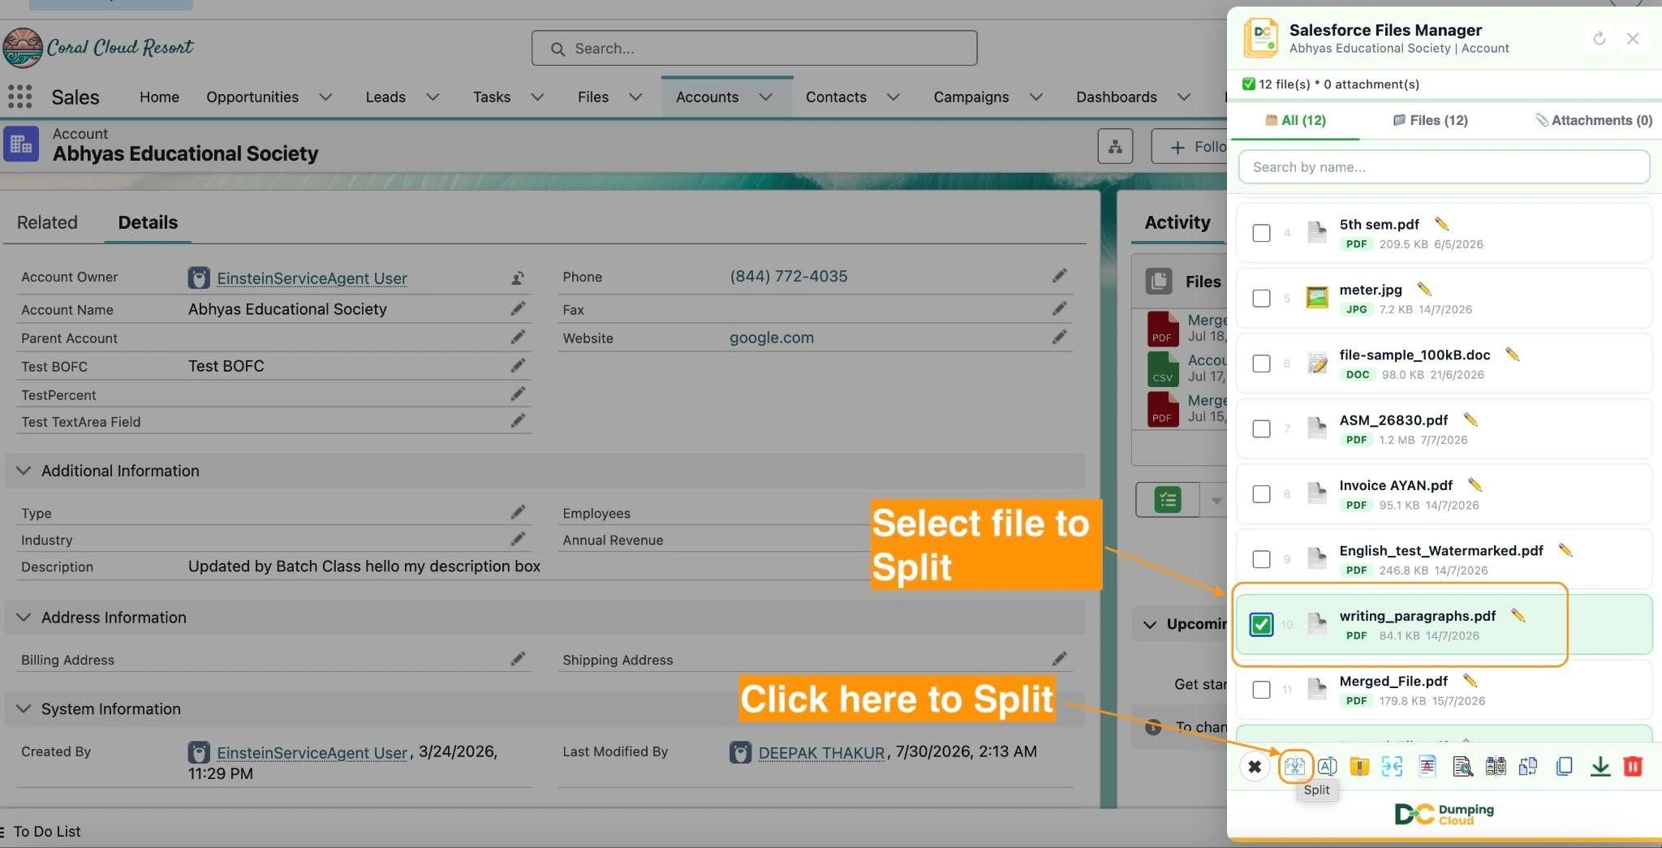The height and width of the screenshot is (848, 1662).
Task: Click the document swap arrows icon
Action: (x=1528, y=766)
